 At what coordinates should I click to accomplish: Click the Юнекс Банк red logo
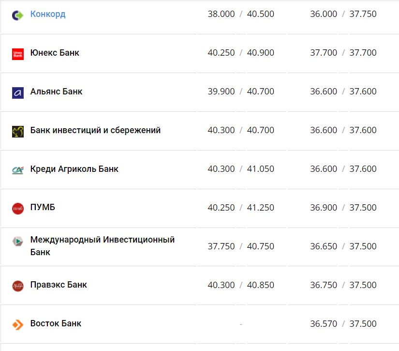[x=17, y=53]
